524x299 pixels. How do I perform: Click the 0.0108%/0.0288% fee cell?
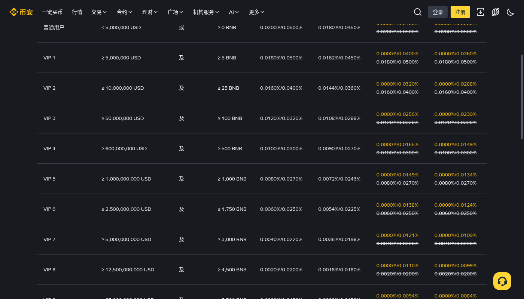pyautogui.click(x=339, y=118)
